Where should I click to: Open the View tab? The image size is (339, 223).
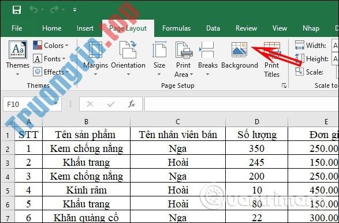[x=280, y=28]
